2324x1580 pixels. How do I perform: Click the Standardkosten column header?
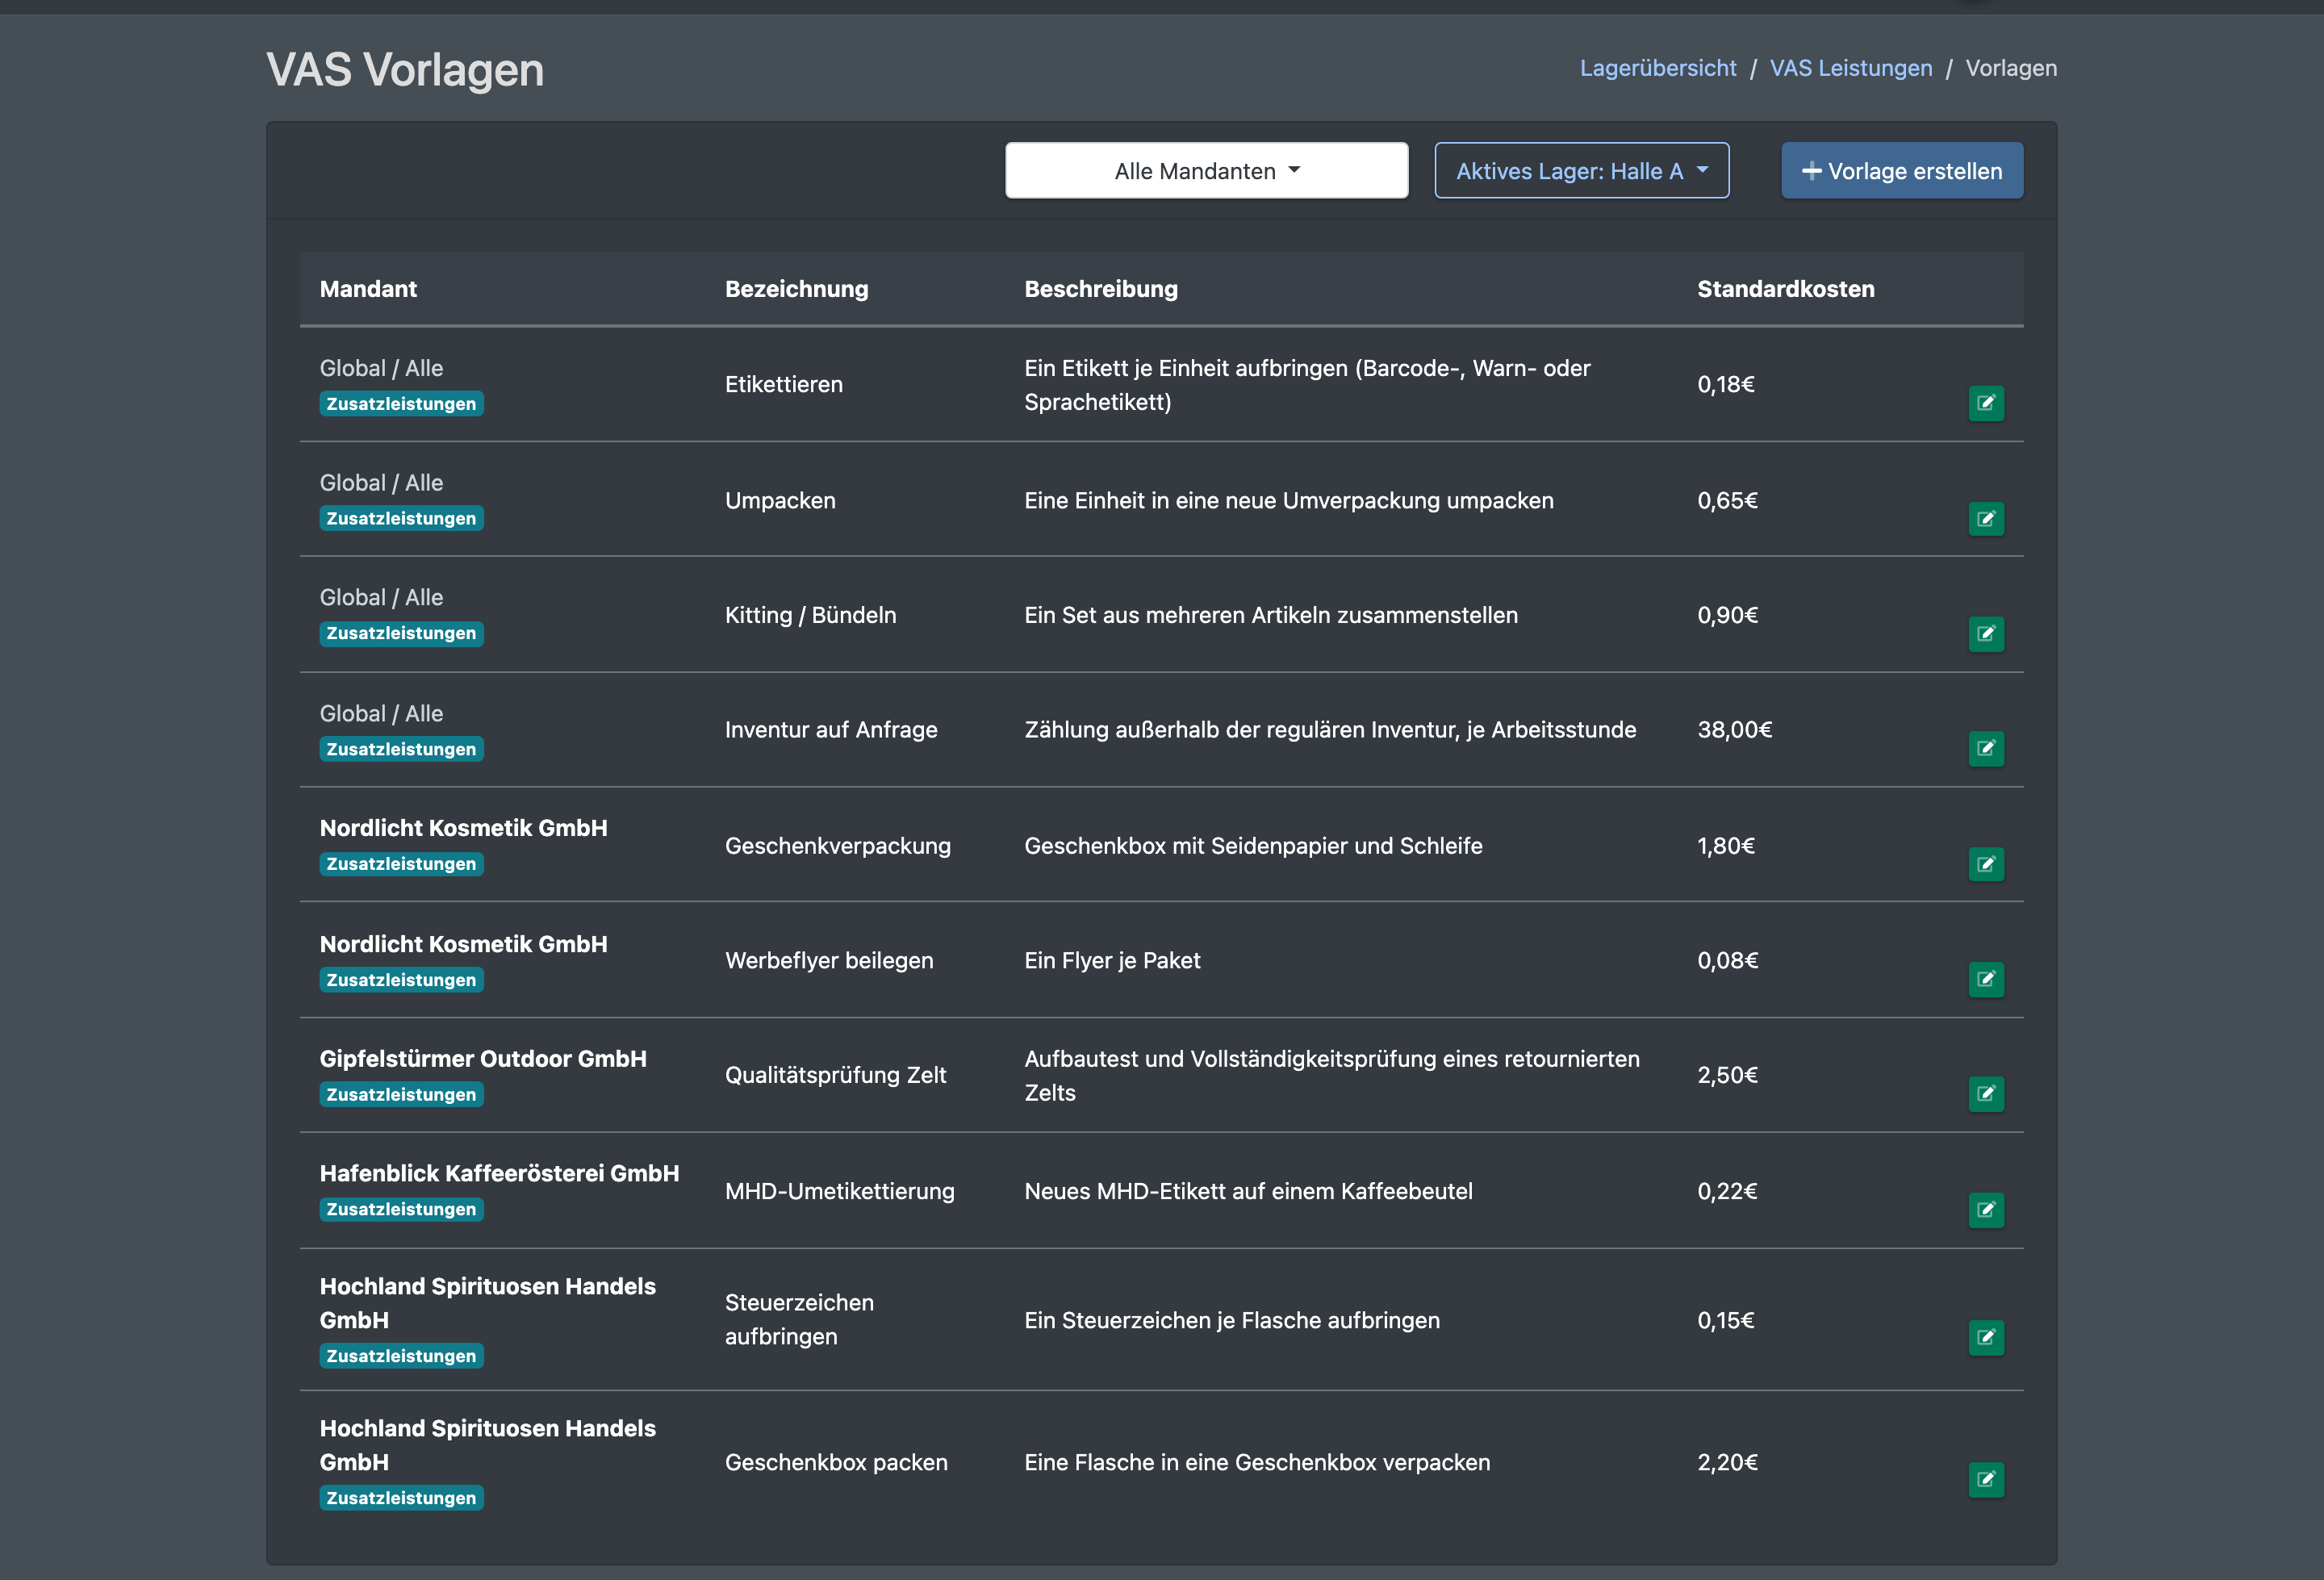pyautogui.click(x=1786, y=289)
